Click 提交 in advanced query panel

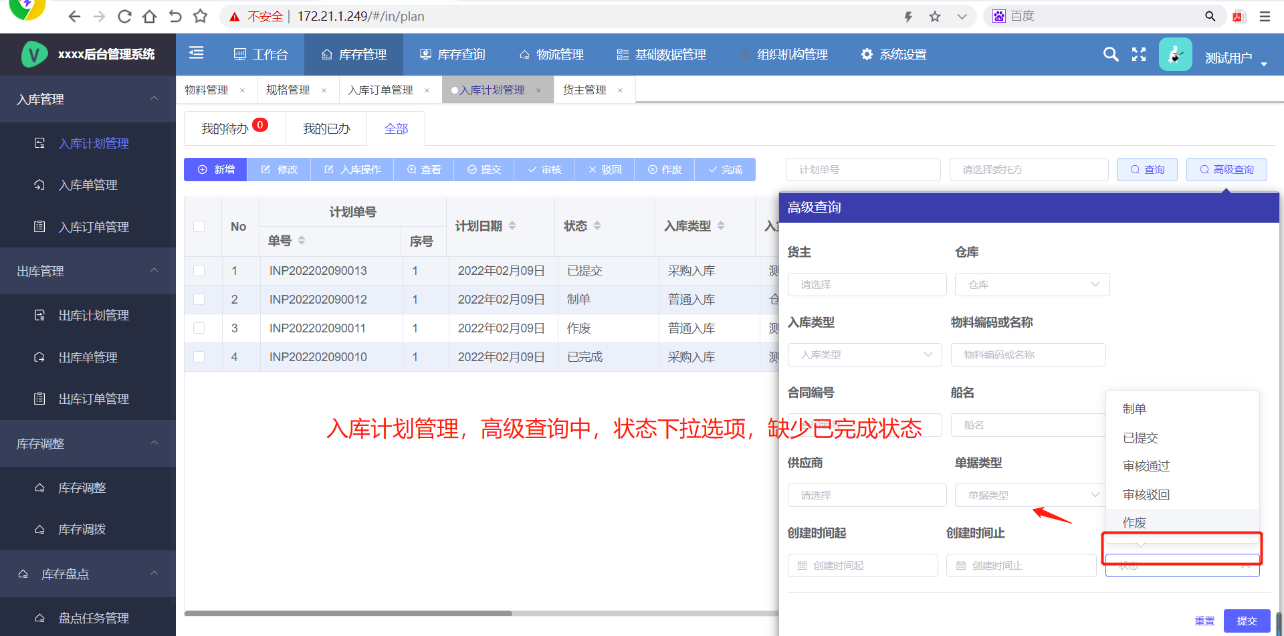point(1247,621)
